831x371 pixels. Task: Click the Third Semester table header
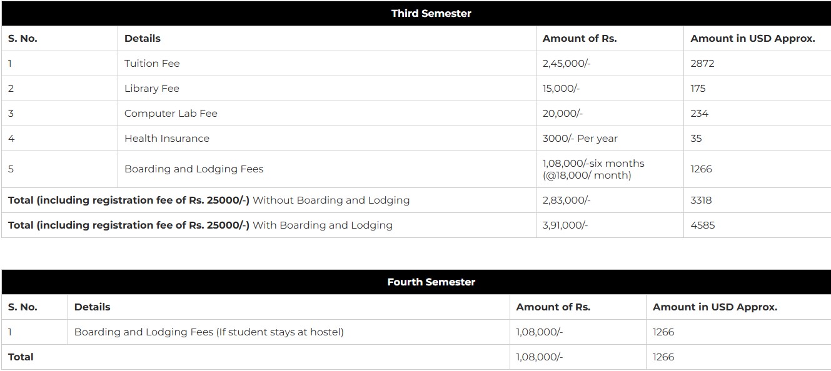431,13
